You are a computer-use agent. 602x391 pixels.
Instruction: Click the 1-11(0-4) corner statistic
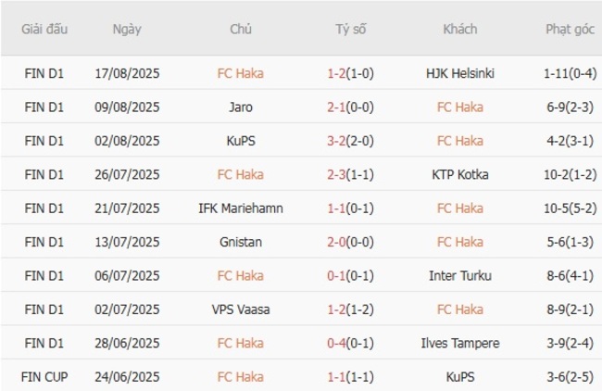[571, 73]
